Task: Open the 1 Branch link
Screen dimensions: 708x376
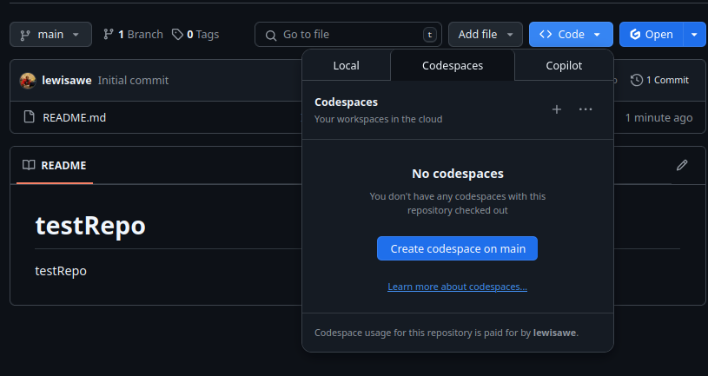Action: 133,35
